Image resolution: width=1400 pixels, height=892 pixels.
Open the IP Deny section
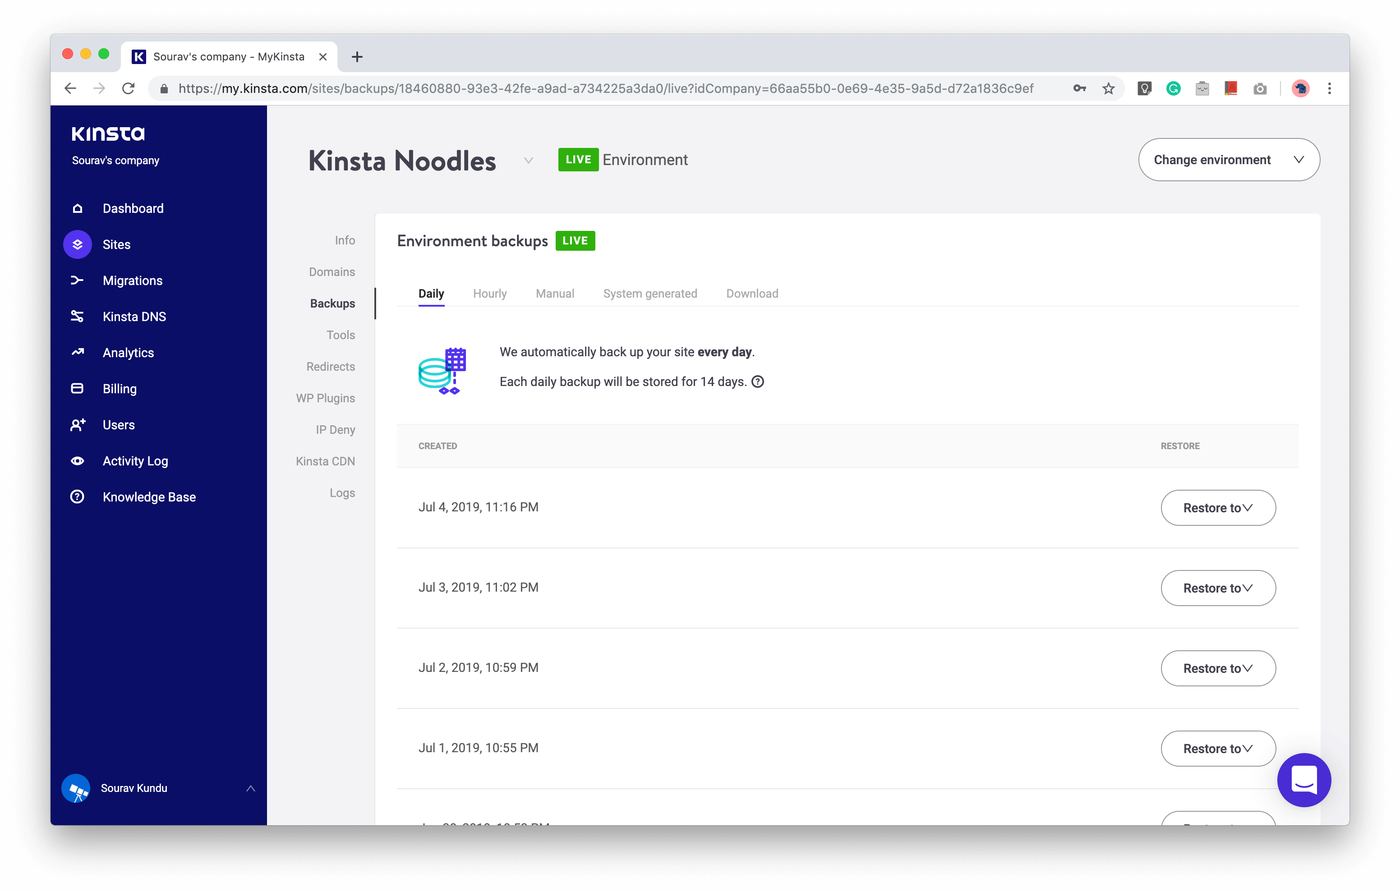[x=335, y=429]
